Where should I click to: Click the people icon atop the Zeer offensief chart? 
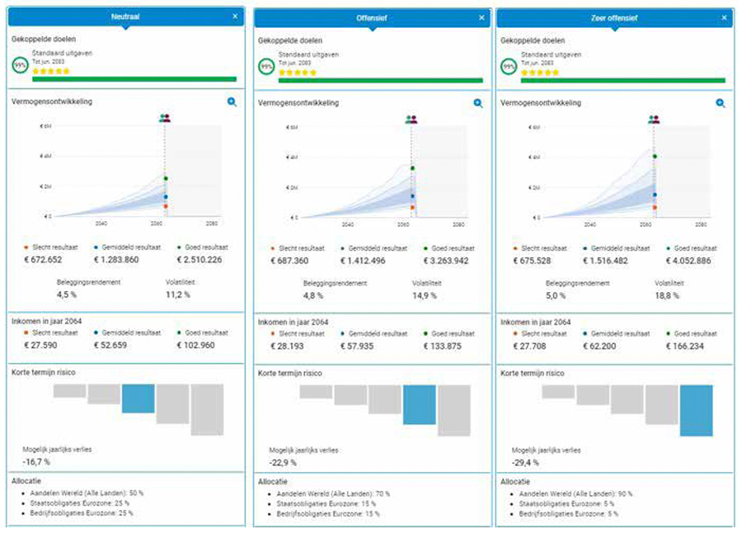click(x=654, y=120)
